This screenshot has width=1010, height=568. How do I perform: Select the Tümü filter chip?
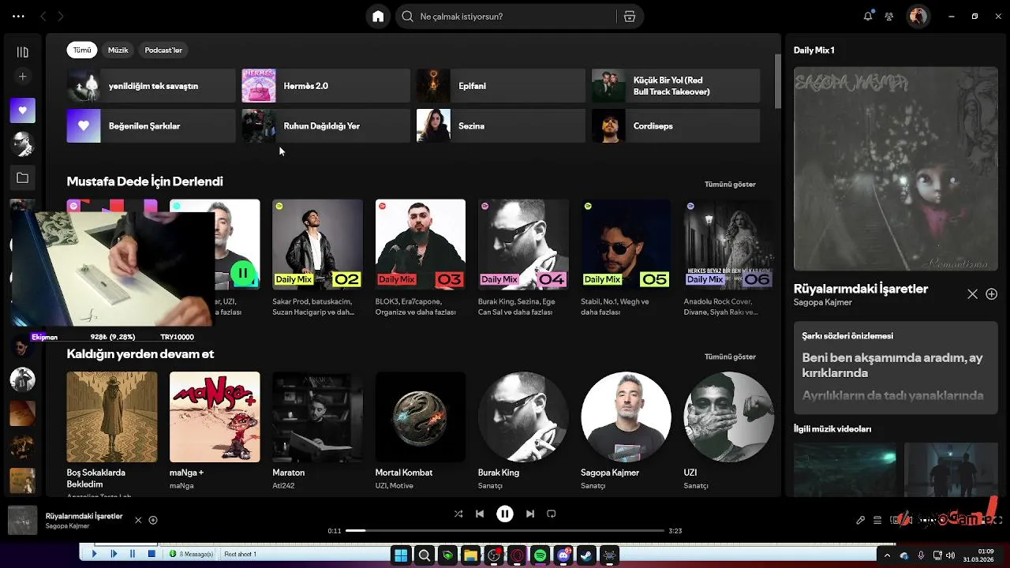(82, 50)
